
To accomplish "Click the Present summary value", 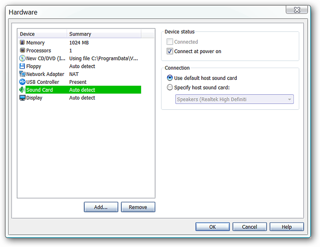I will tap(78, 82).
